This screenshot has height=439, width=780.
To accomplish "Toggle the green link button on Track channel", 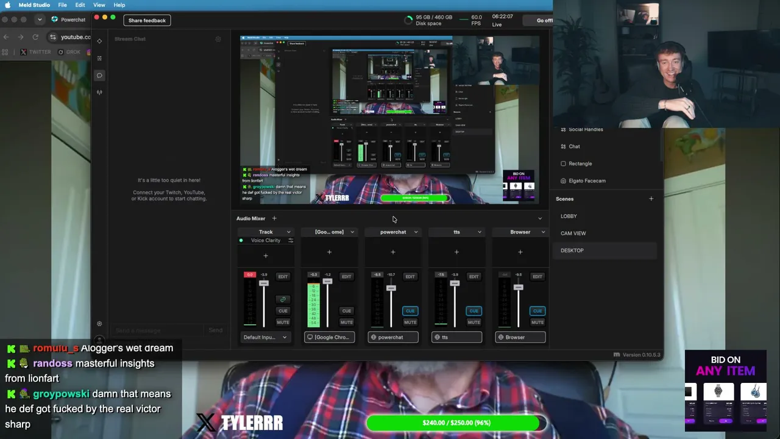I will [x=283, y=299].
